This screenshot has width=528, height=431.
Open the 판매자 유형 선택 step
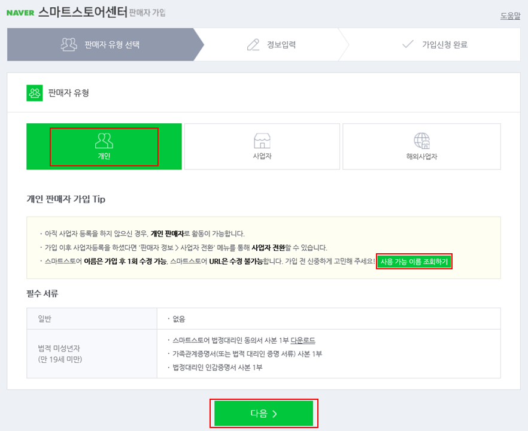tap(105, 44)
